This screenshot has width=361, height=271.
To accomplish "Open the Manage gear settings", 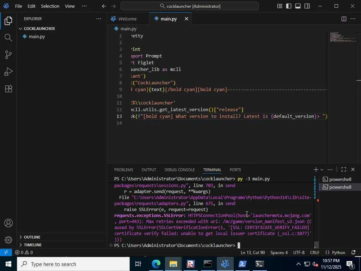I will point(8,240).
